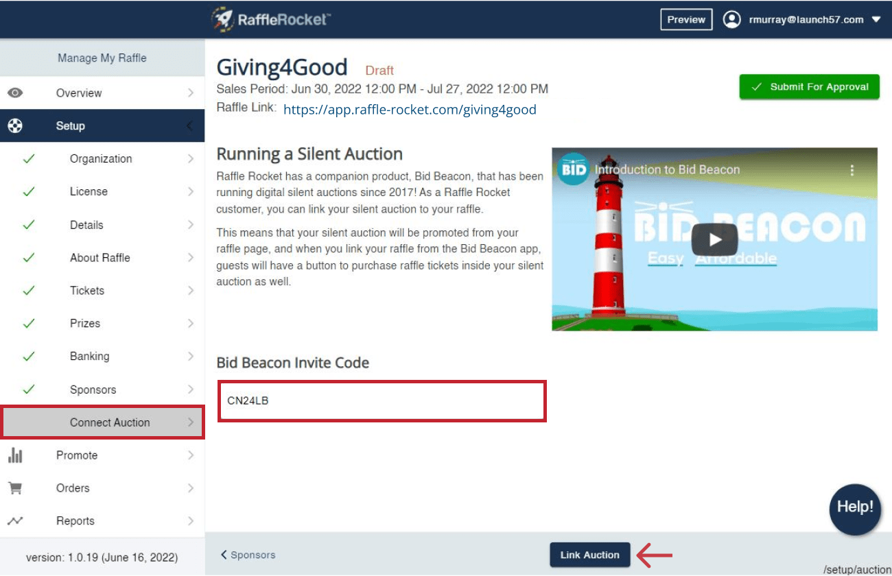Open the Sponsors setup step
This screenshot has height=576, width=892.
102,389
